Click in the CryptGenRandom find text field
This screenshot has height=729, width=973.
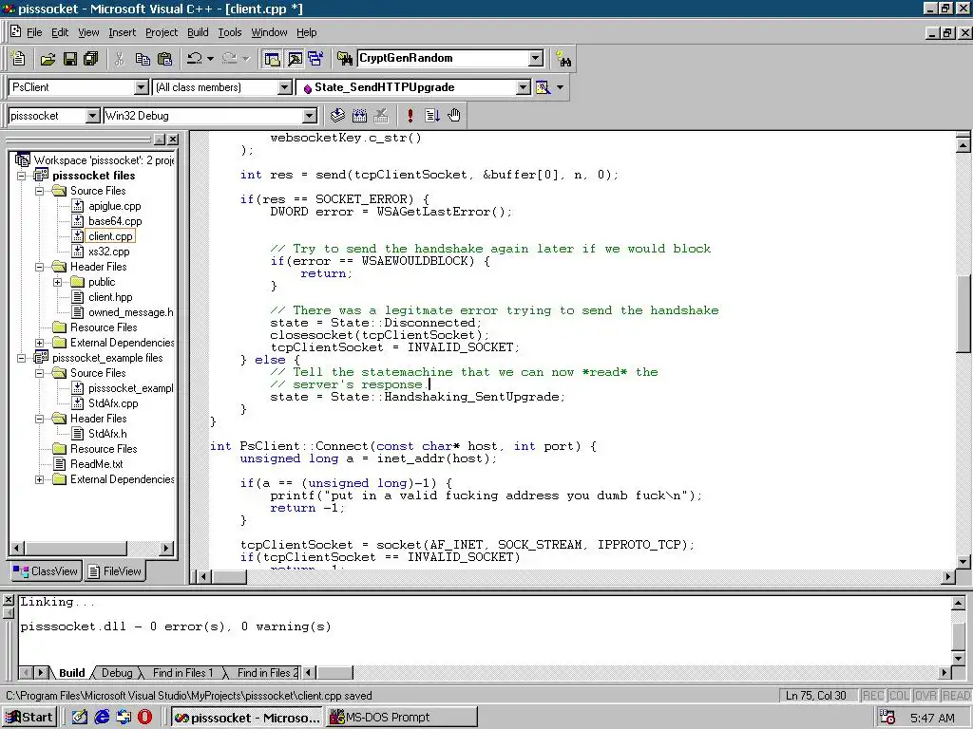click(443, 58)
